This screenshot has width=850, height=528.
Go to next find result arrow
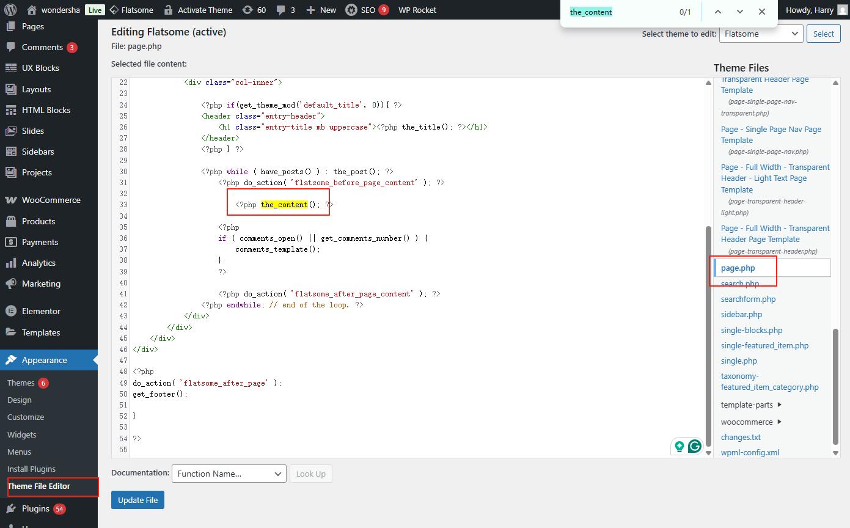[x=740, y=12]
